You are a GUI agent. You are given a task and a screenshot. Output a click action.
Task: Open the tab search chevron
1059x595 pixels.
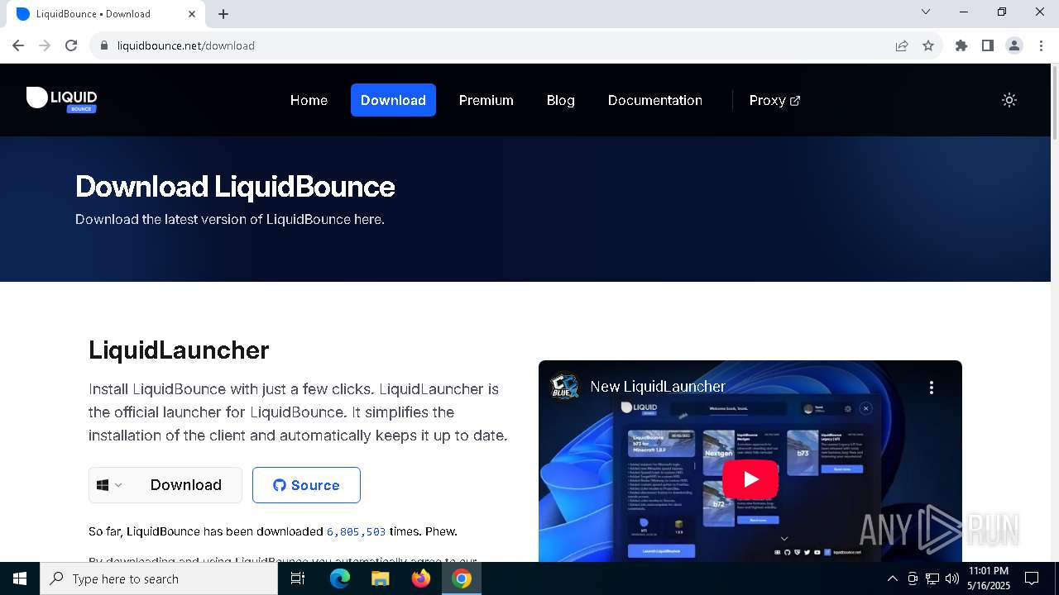(926, 12)
